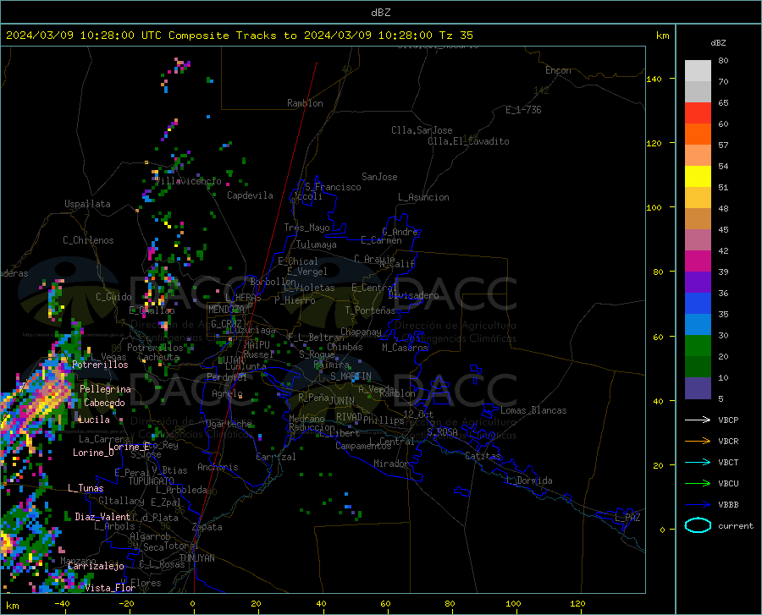Click the S_Francisco label
762x615 pixels.
click(333, 187)
